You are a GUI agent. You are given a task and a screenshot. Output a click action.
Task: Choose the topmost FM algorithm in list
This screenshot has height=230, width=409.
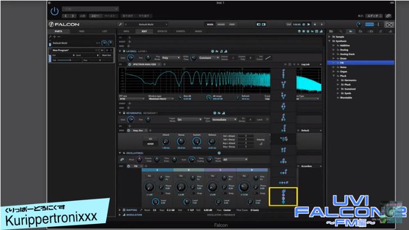coord(283,73)
